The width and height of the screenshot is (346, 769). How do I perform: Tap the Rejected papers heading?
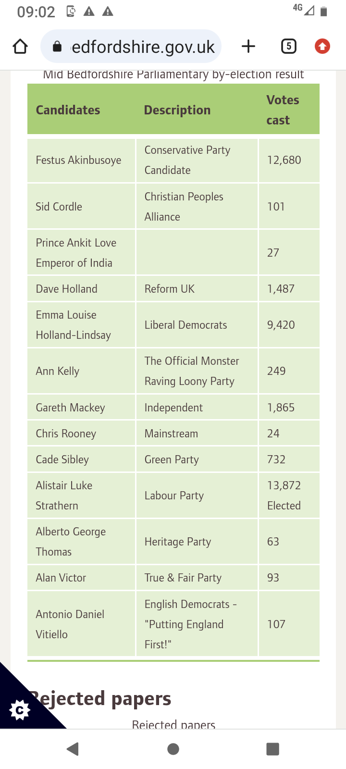pyautogui.click(x=100, y=698)
